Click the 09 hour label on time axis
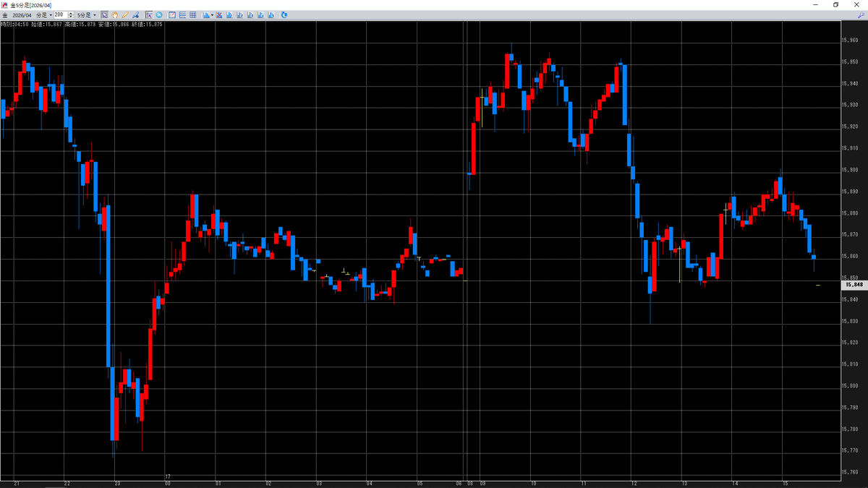This screenshot has height=488, width=868. point(482,483)
